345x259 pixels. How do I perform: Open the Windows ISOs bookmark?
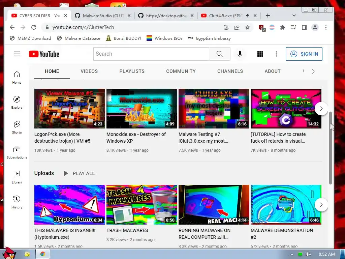click(164, 38)
